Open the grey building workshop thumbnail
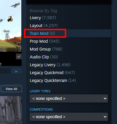Screen dimensions: 117x124 click(11, 110)
